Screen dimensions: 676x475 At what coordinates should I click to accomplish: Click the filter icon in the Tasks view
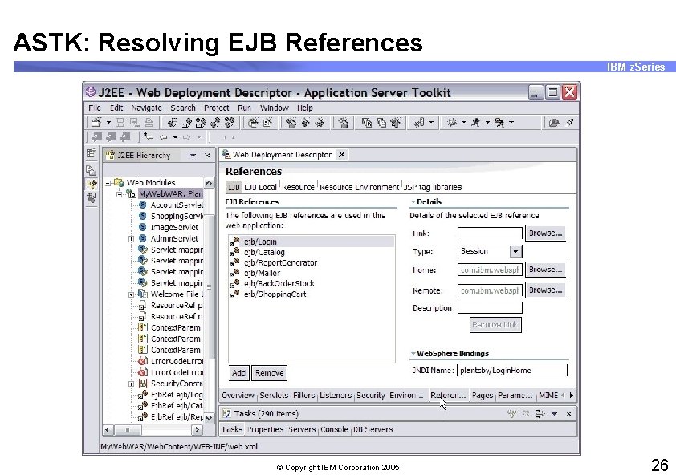tap(539, 413)
